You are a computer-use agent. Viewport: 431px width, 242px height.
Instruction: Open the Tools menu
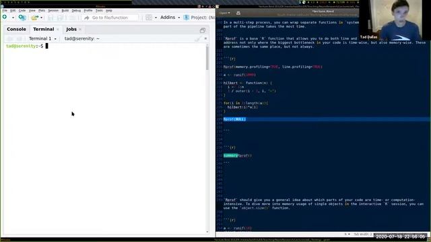99,11
